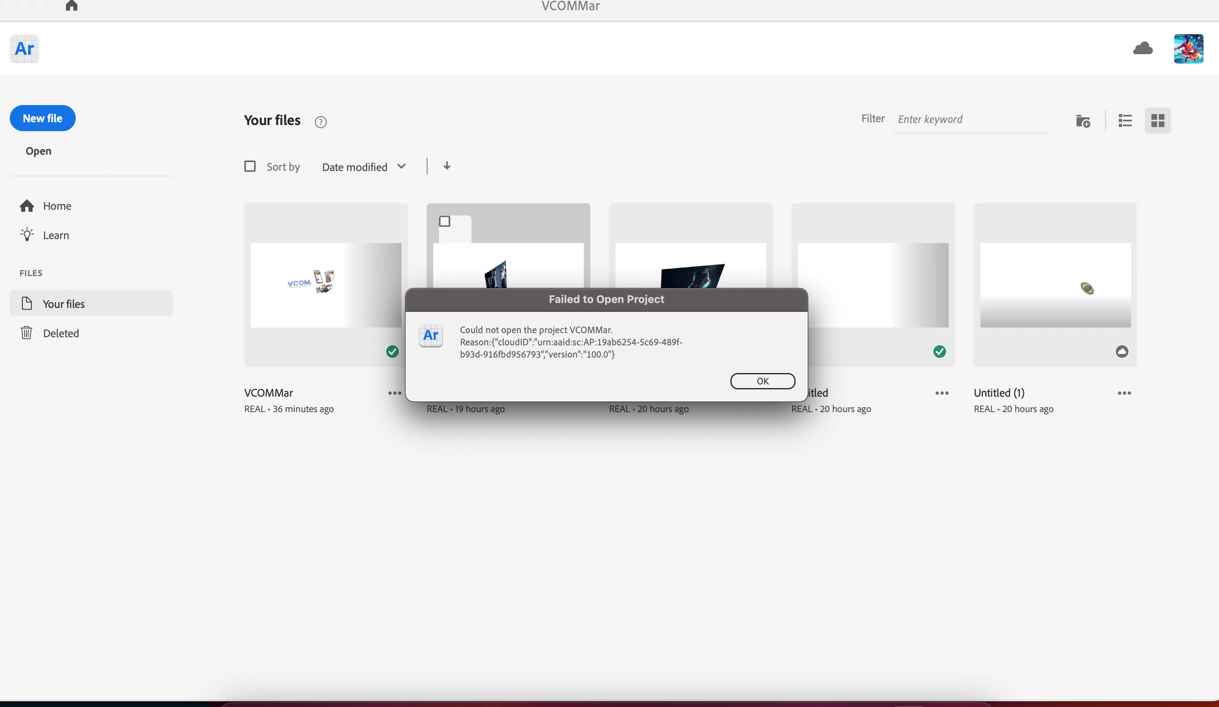
Task: Open more options for Untitled (1)
Action: 1124,393
